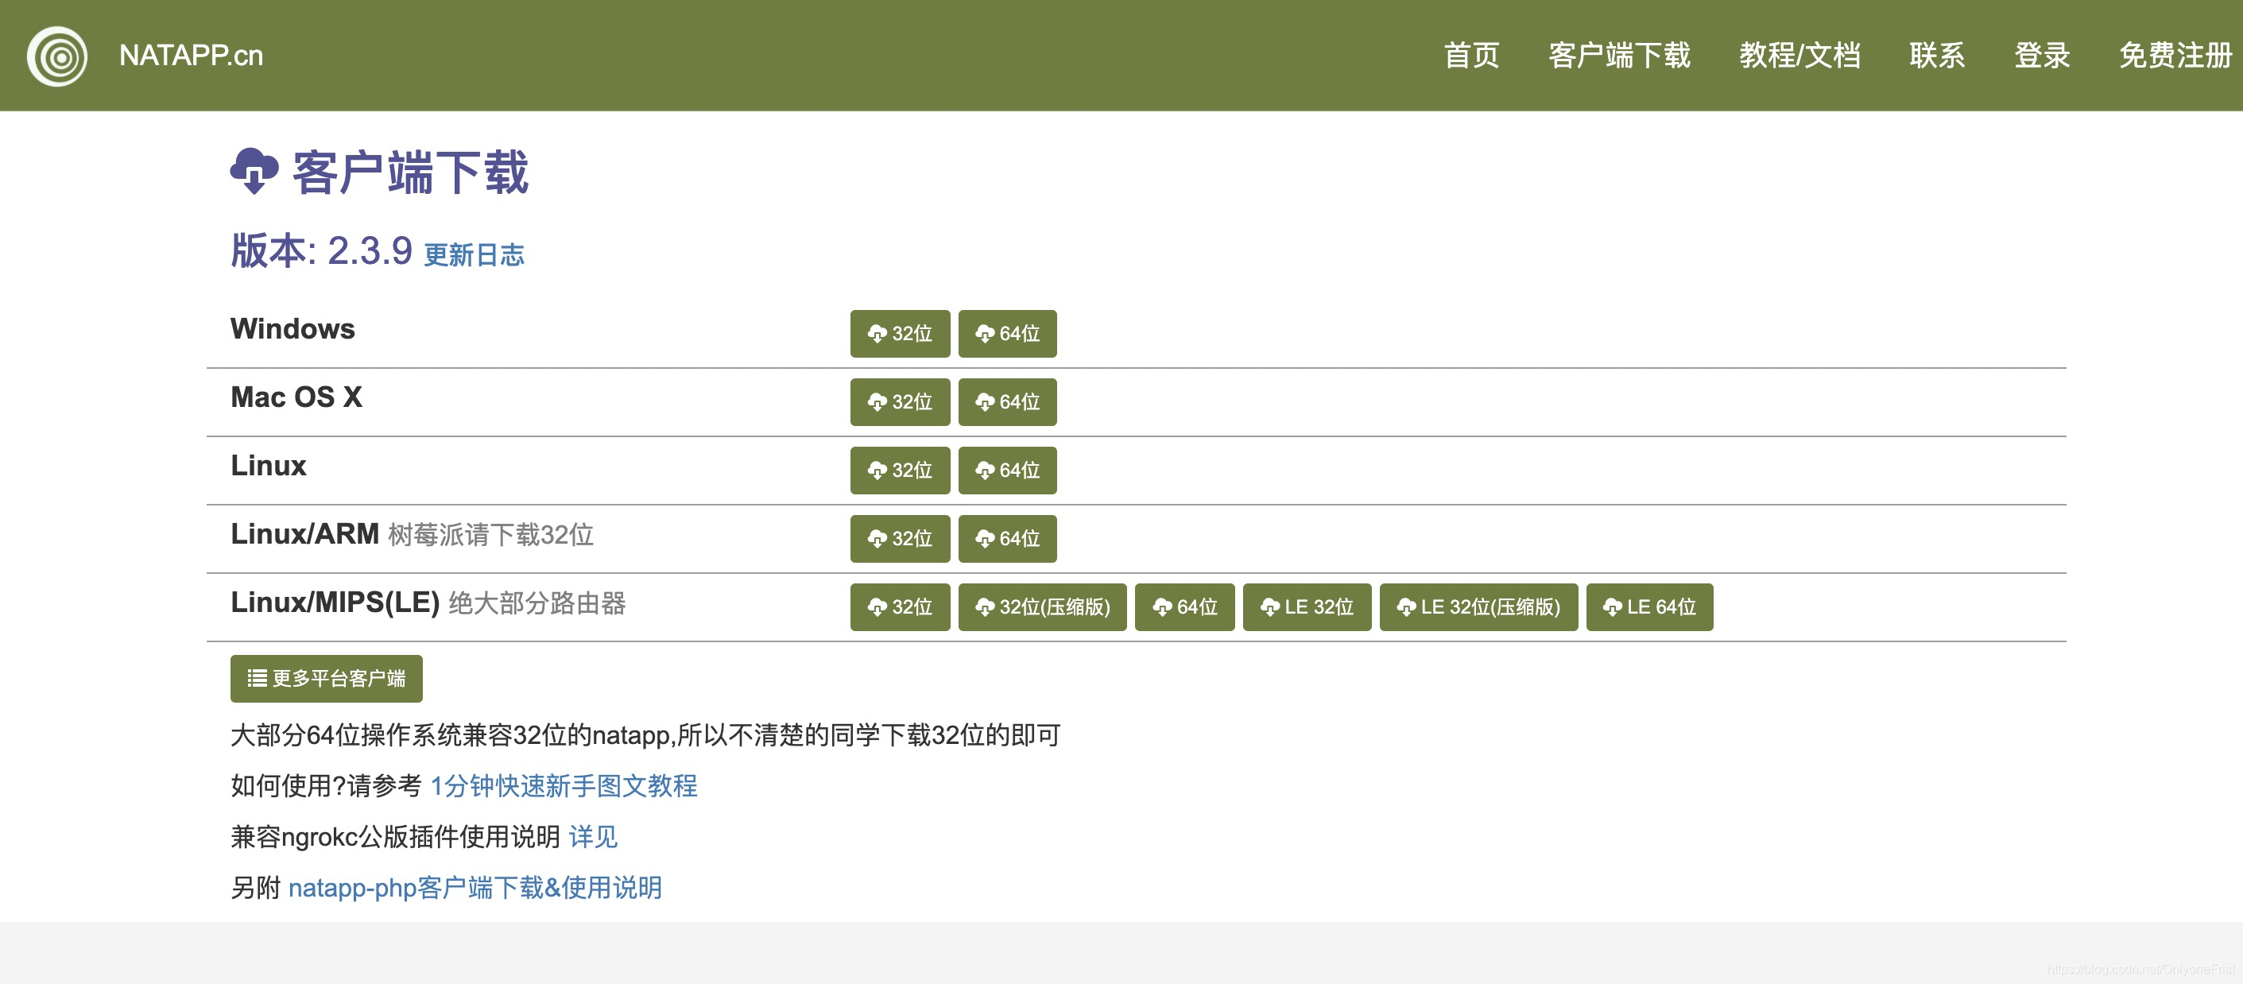Screen dimensions: 2243x984
Task: Click the 版本: 2.3.9 version text
Action: pos(321,251)
